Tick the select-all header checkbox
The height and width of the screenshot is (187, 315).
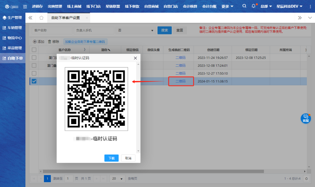click(x=34, y=50)
